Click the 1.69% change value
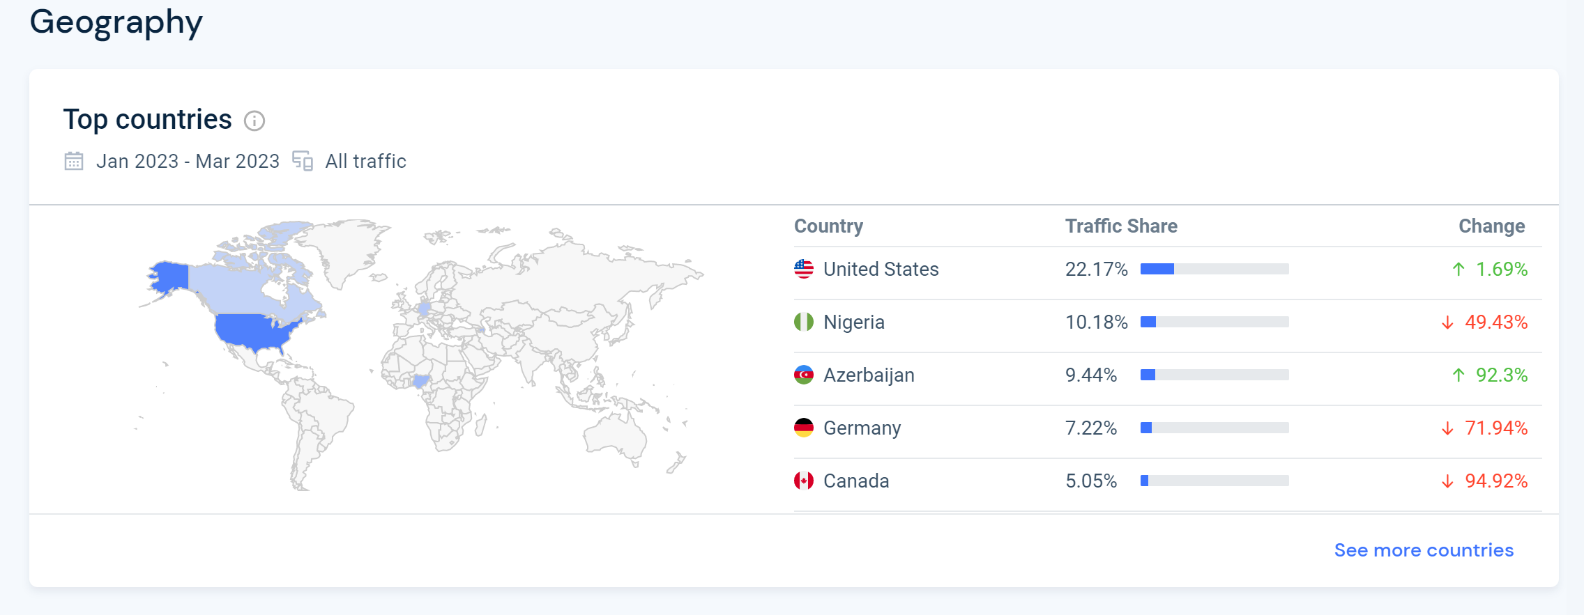The height and width of the screenshot is (615, 1584). point(1502,269)
